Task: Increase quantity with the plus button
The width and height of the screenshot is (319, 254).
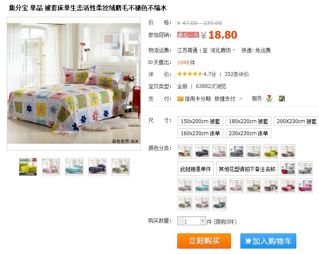Action: (203, 221)
